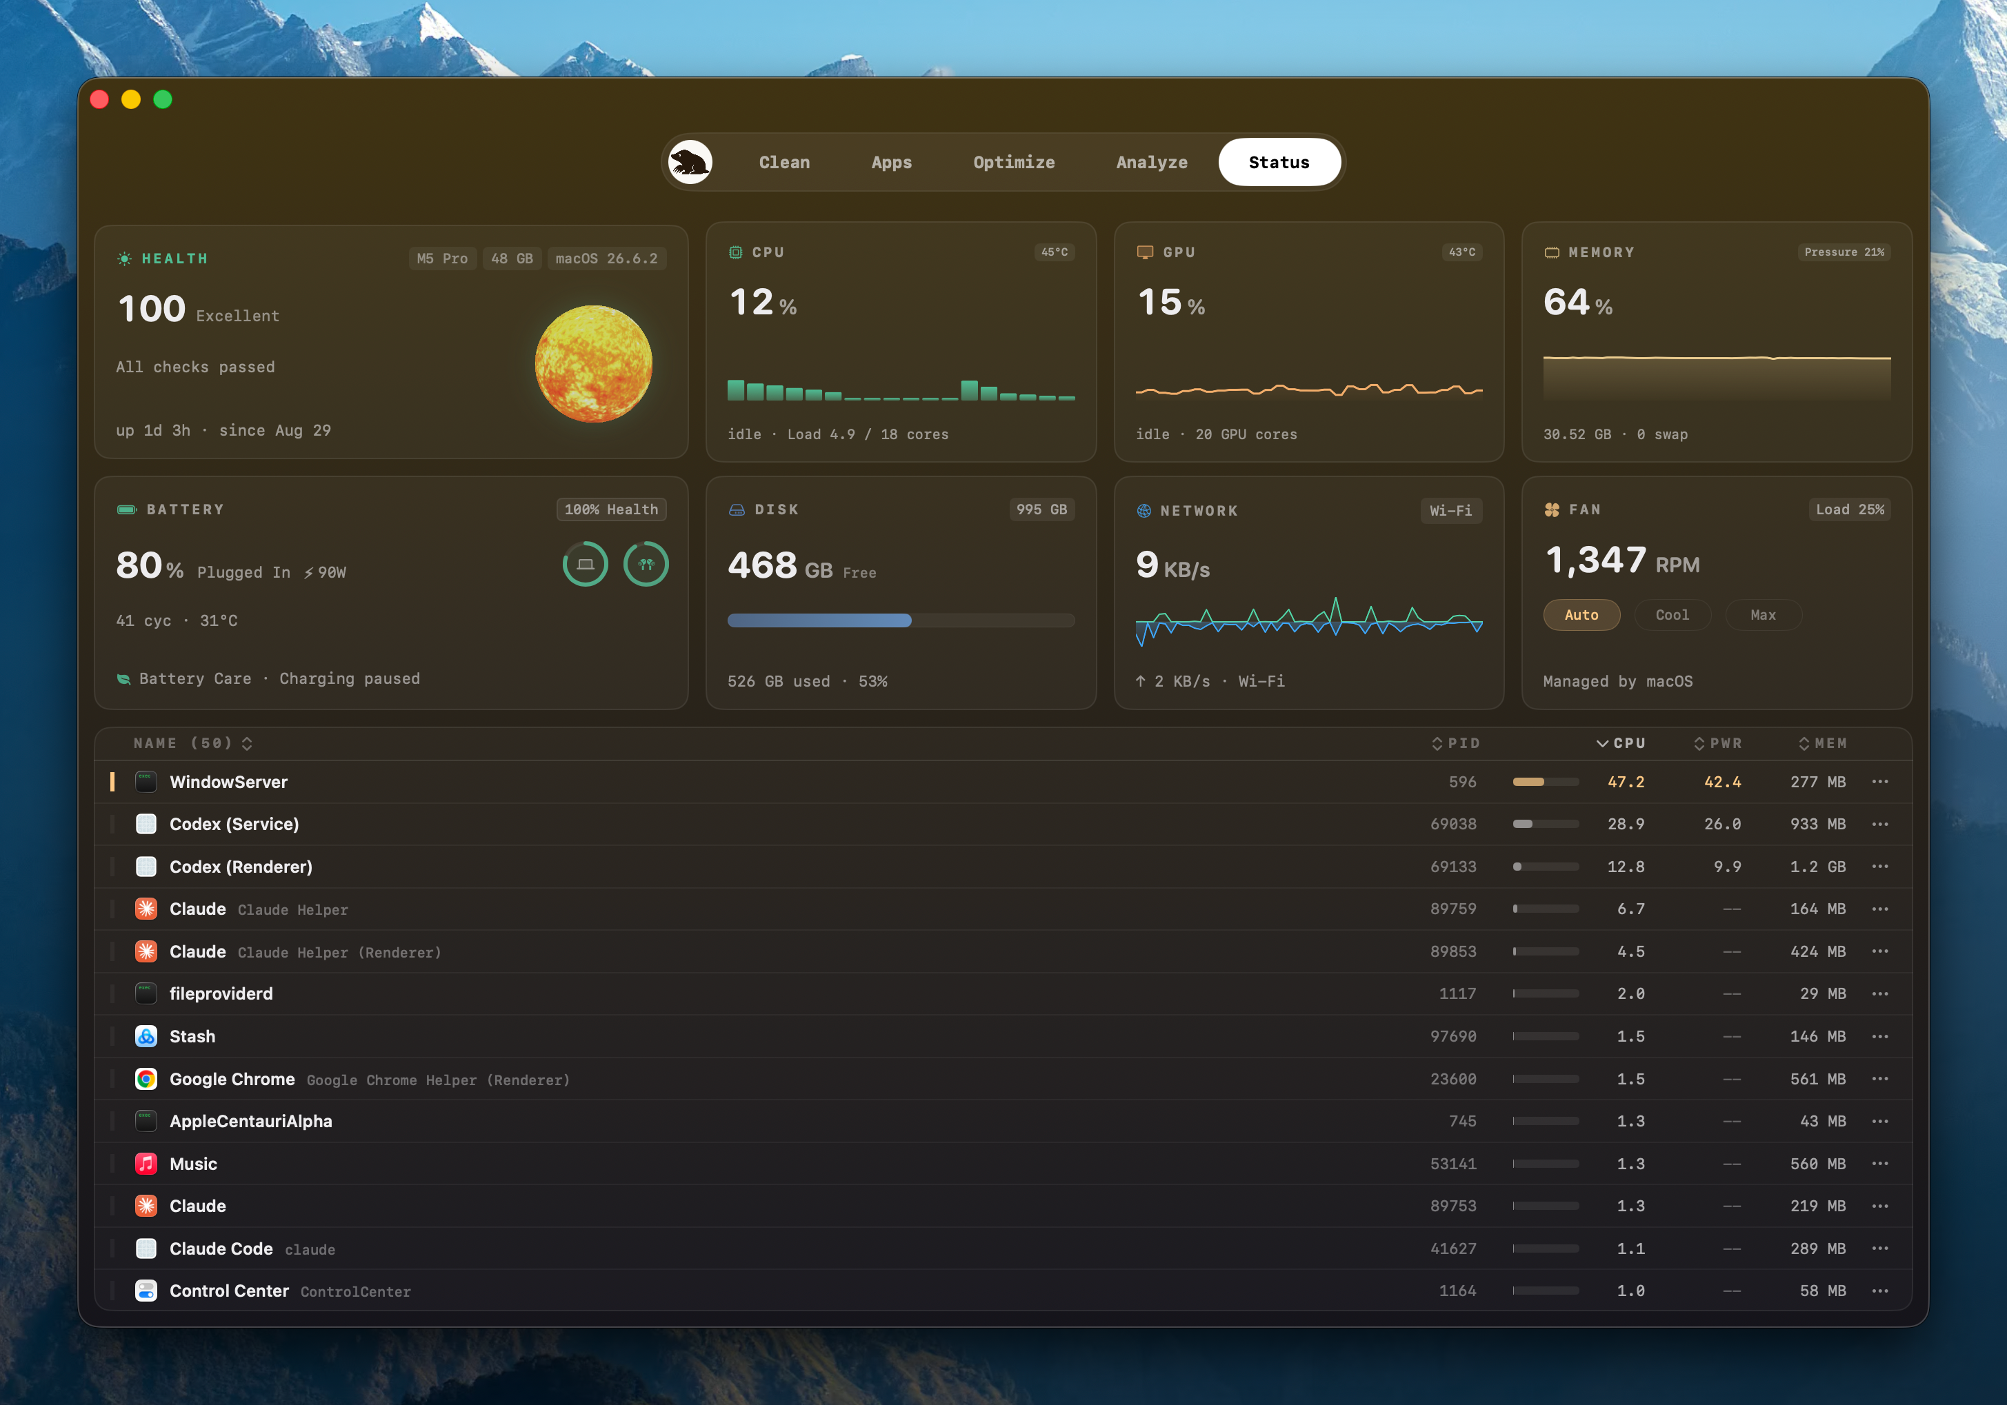Sort processes by the PWR column
The image size is (2007, 1405).
[x=1717, y=744]
